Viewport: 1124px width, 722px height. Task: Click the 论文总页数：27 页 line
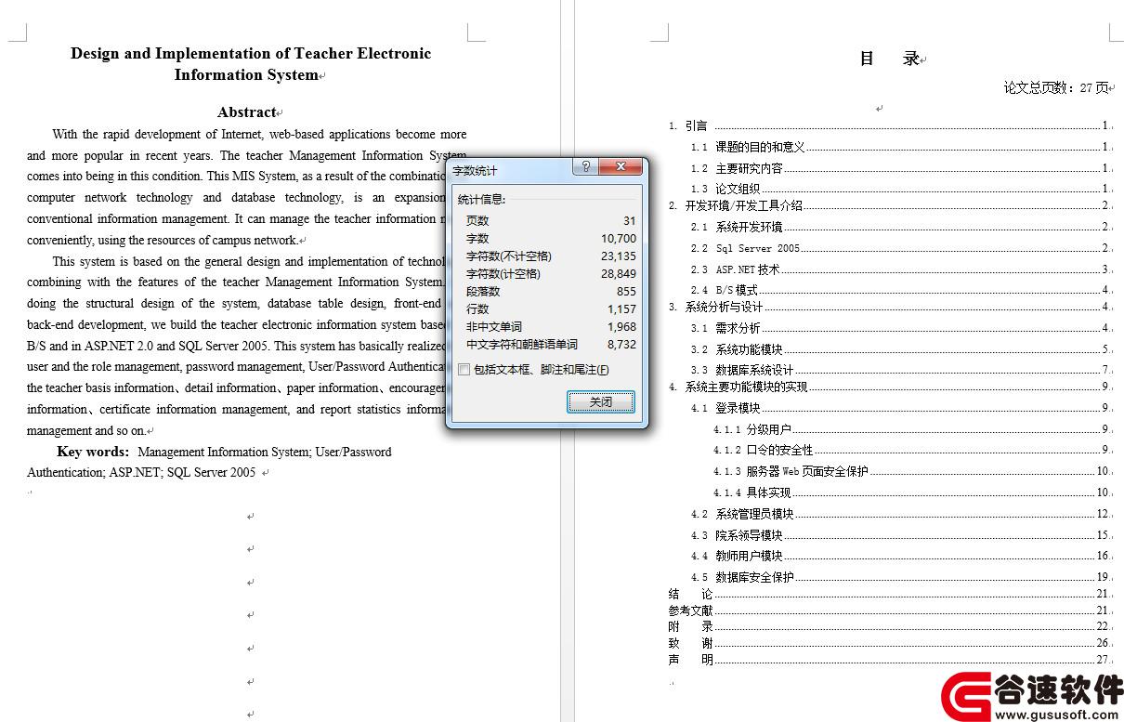coord(1055,87)
